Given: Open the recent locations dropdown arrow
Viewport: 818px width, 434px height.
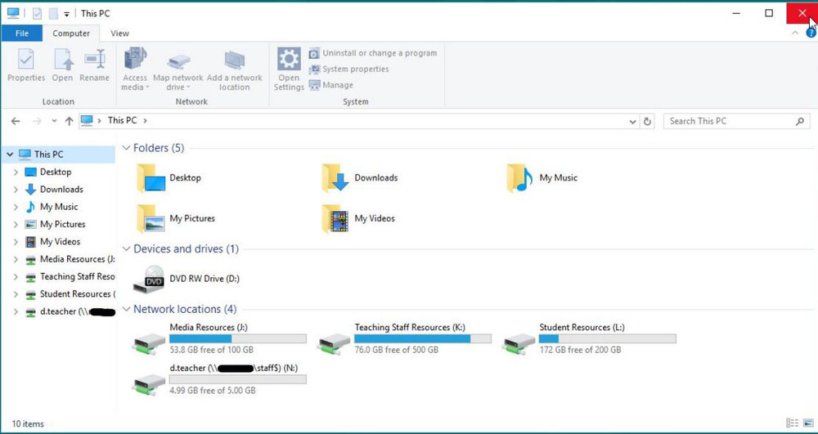Looking at the screenshot, I should point(54,121).
